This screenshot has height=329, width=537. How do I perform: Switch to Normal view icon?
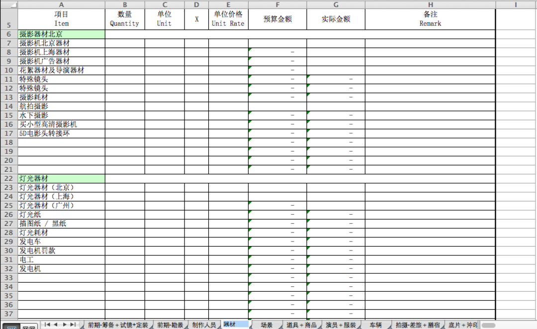pos(11,326)
